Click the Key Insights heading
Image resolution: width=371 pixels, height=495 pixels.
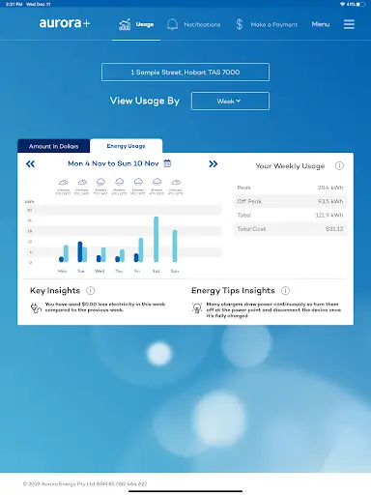click(55, 291)
